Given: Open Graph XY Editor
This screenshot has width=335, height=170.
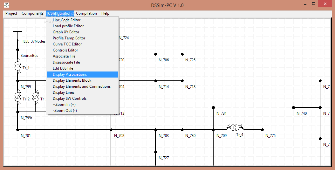Looking at the screenshot, I should pos(82,32).
